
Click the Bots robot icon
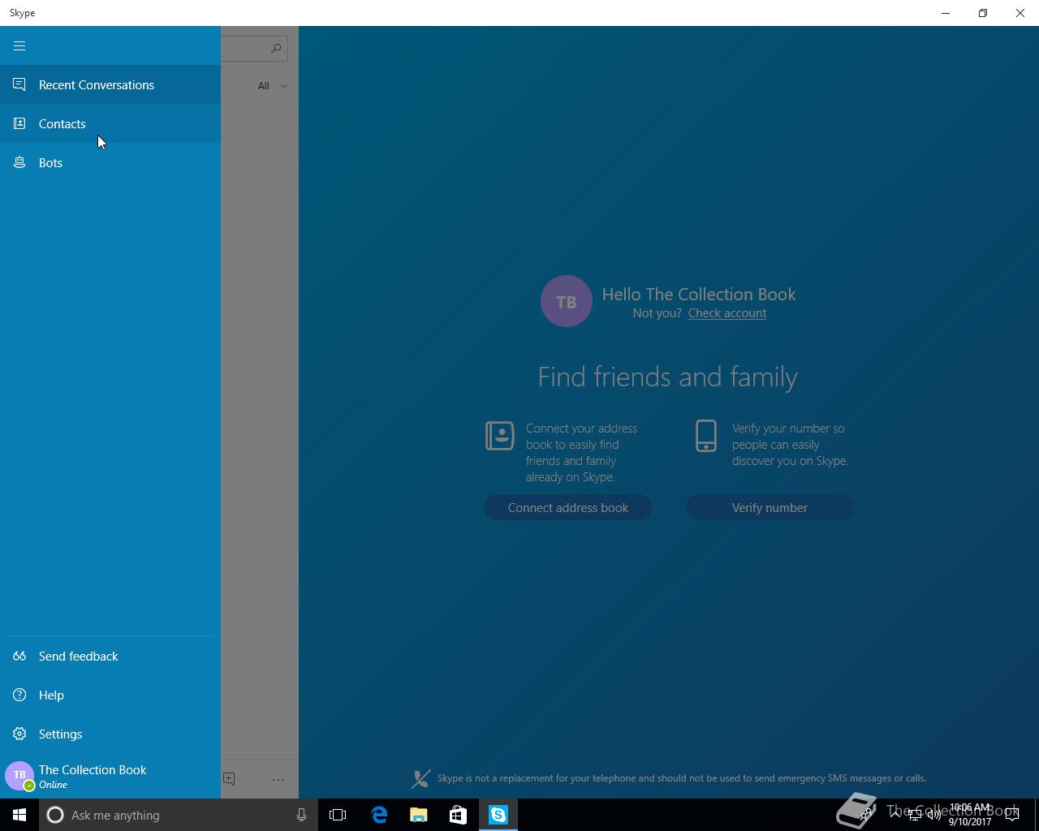point(19,162)
